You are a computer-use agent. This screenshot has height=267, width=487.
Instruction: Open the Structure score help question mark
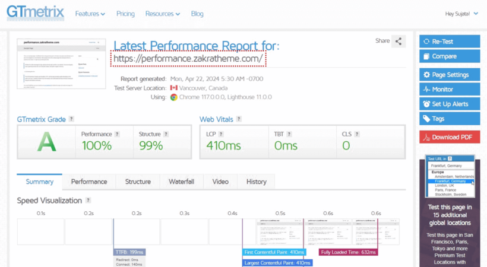(x=166, y=134)
